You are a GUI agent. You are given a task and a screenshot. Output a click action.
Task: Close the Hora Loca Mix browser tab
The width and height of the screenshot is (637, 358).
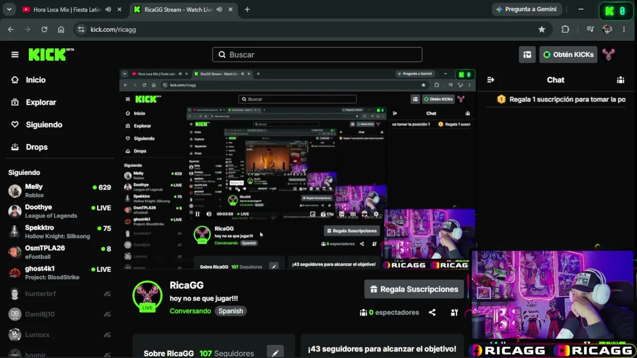(119, 9)
